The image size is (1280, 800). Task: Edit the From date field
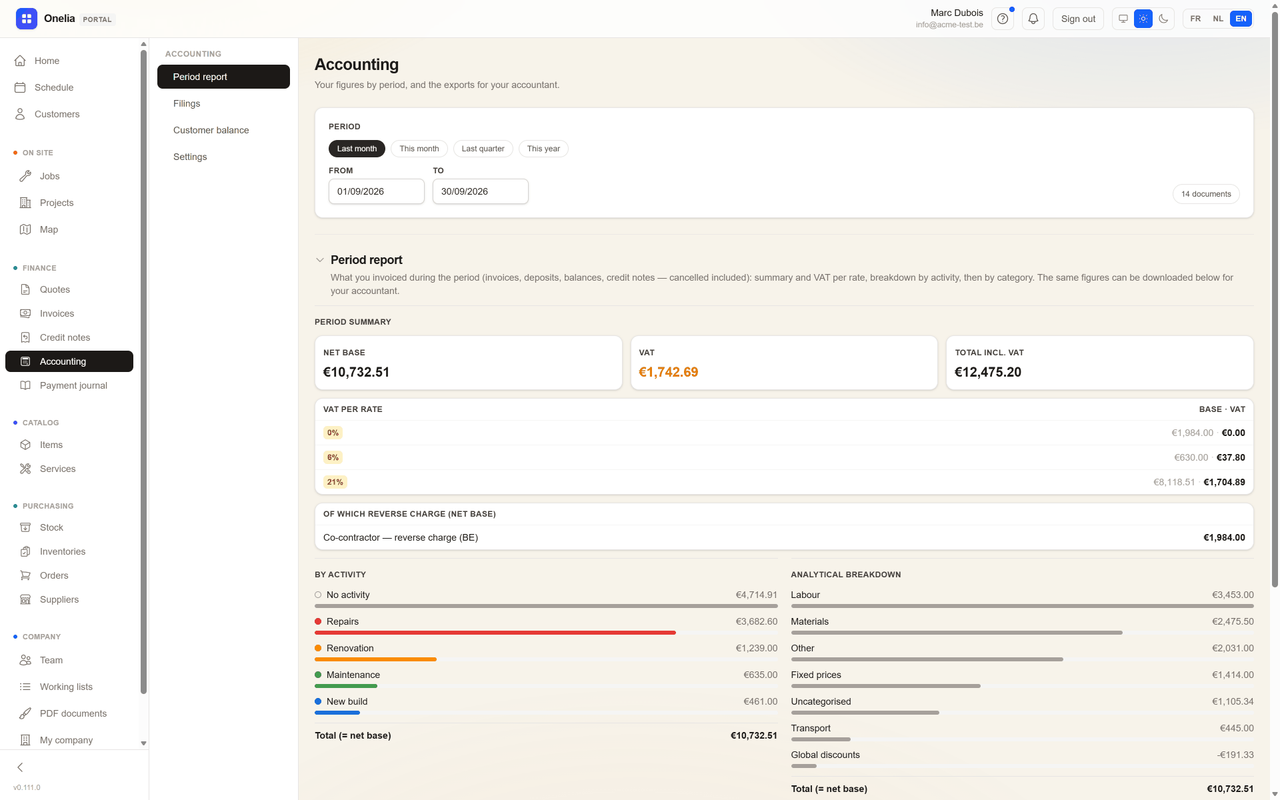(x=377, y=191)
